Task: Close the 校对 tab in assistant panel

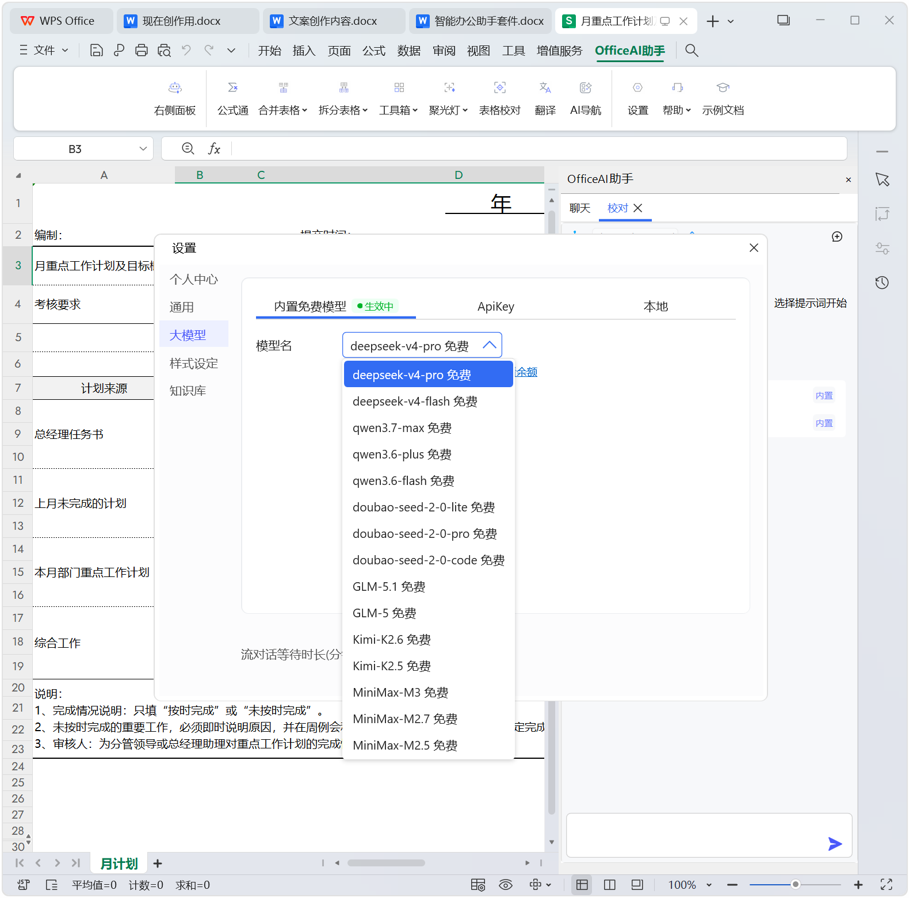Action: (x=637, y=208)
